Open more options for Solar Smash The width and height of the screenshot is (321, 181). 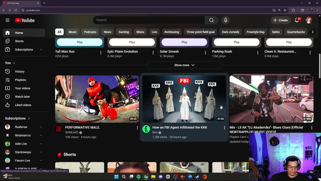(x=205, y=53)
